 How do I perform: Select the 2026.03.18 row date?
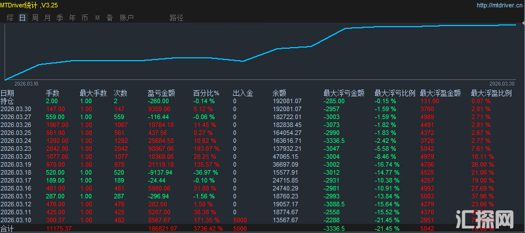click(x=16, y=172)
